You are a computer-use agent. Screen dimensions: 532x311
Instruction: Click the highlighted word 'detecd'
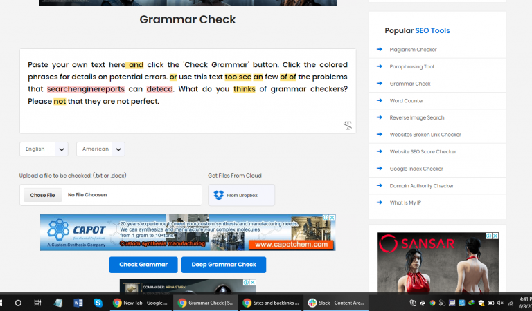tap(160, 89)
